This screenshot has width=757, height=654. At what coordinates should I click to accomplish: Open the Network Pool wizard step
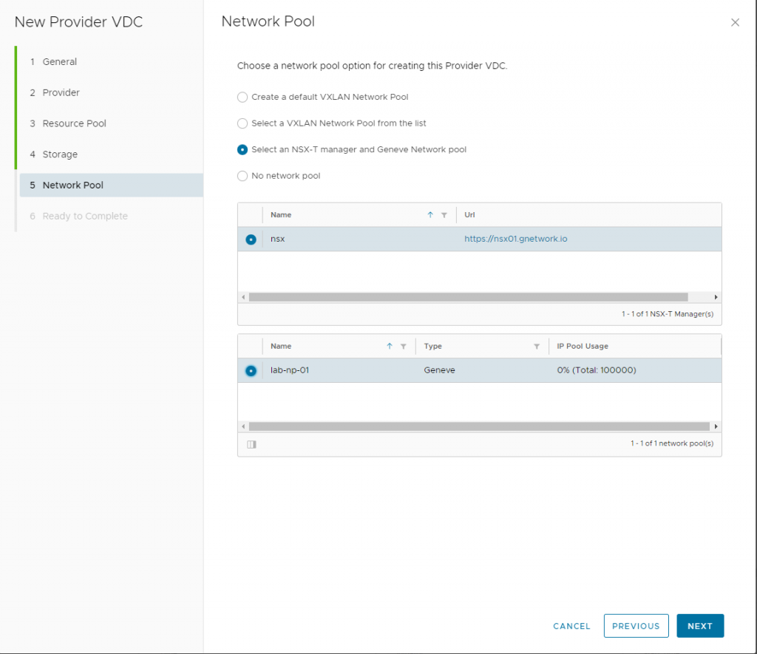click(x=111, y=185)
